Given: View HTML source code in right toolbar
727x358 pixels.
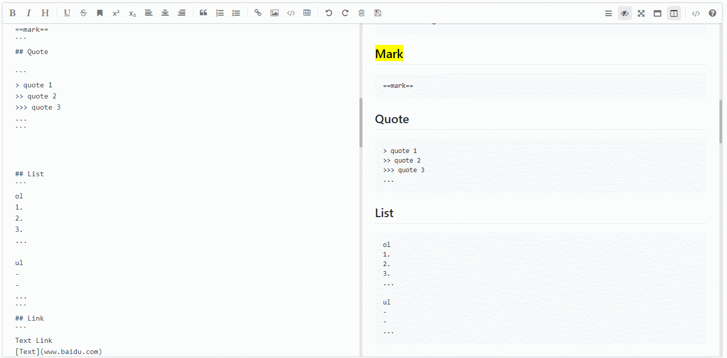Looking at the screenshot, I should coord(696,14).
